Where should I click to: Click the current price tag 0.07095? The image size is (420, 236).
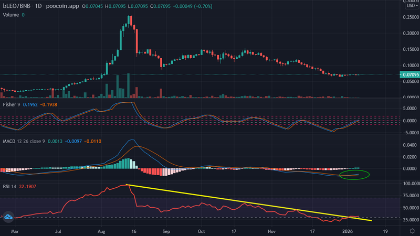409,75
